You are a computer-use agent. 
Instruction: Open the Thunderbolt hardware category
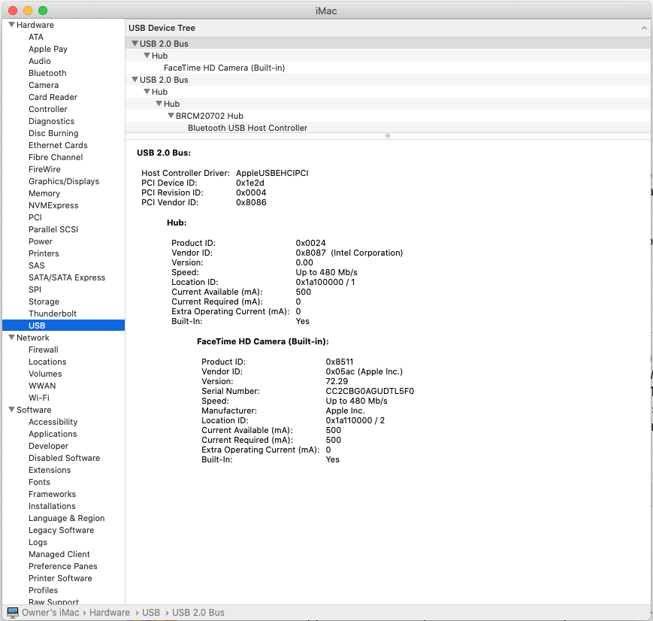pyautogui.click(x=53, y=314)
